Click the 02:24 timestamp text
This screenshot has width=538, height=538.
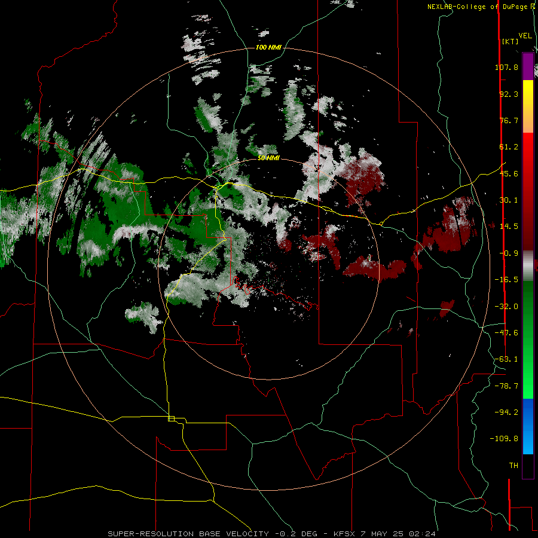coord(421,534)
